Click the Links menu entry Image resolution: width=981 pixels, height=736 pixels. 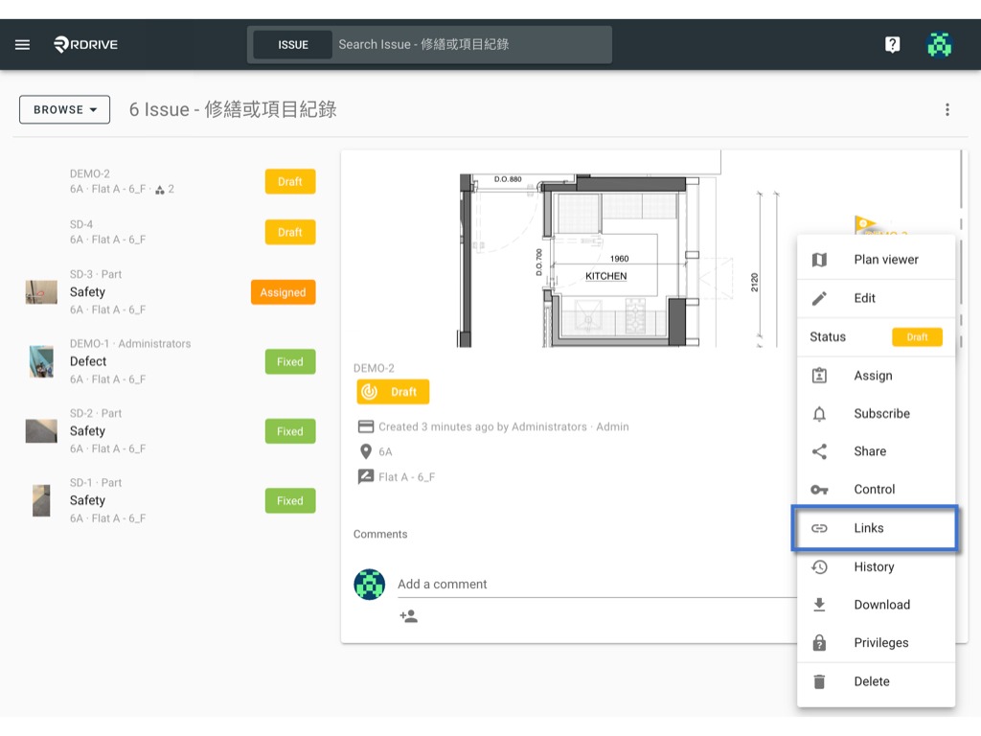point(875,528)
